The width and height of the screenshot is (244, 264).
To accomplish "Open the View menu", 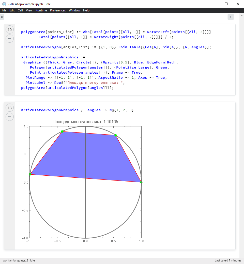I will pos(29,10).
